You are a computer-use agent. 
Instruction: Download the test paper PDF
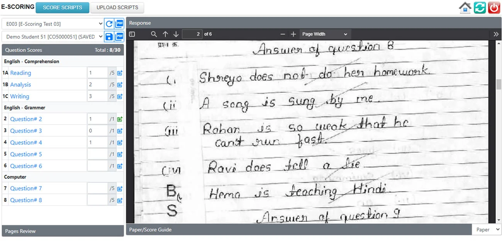tap(119, 24)
